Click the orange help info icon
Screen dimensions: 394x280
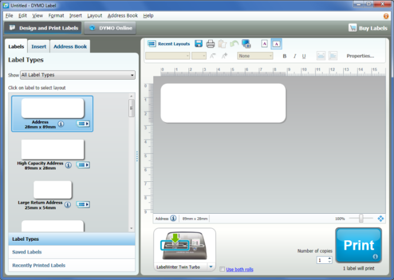[x=386, y=16]
